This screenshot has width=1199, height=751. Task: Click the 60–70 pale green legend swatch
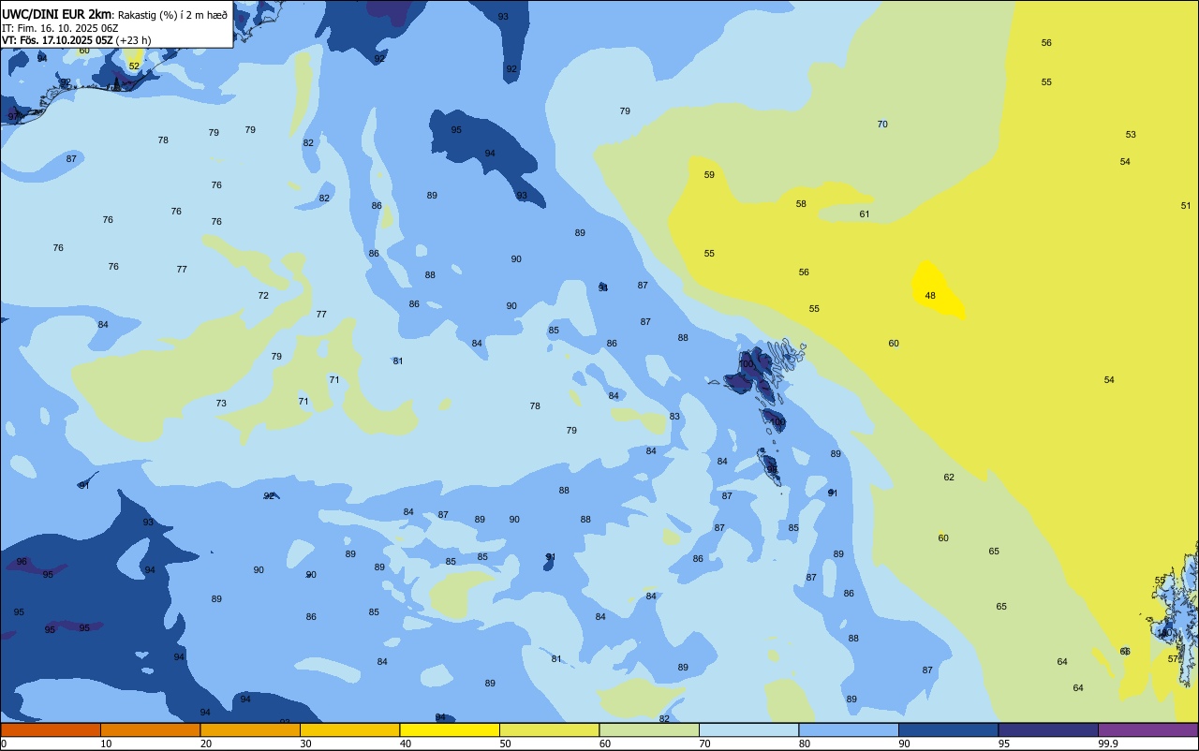(649, 729)
